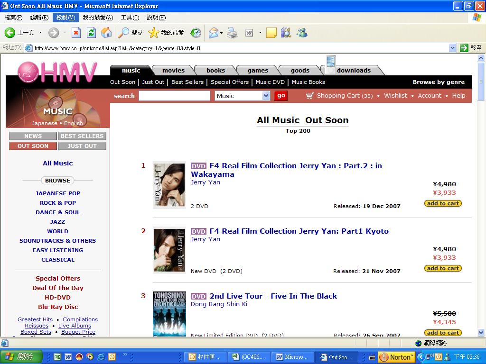Click the shopping cart icon

[309, 96]
